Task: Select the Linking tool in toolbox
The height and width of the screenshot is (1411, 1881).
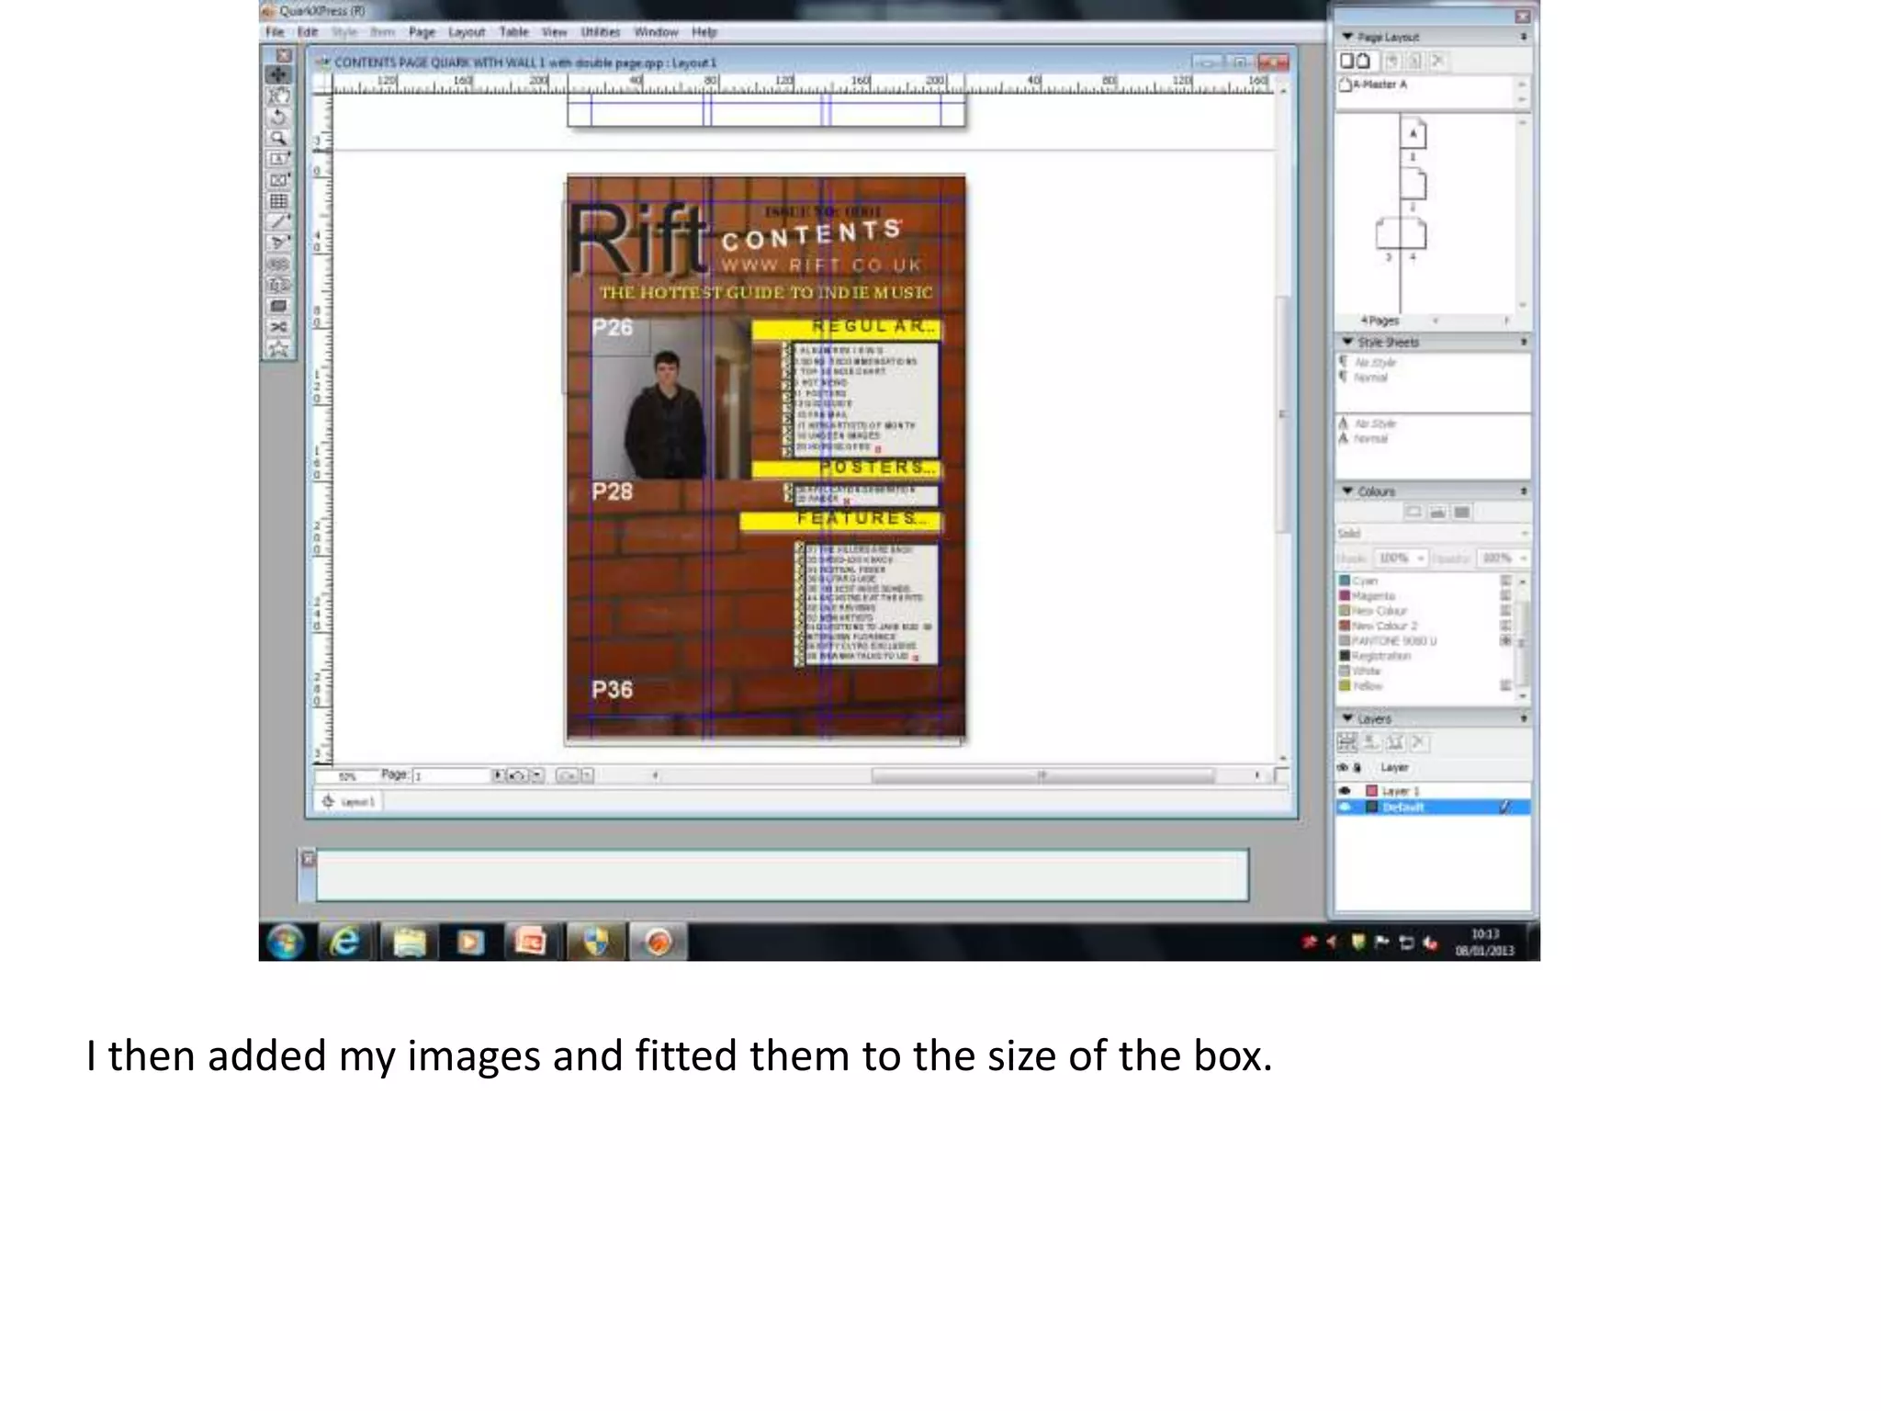Action: point(278,264)
